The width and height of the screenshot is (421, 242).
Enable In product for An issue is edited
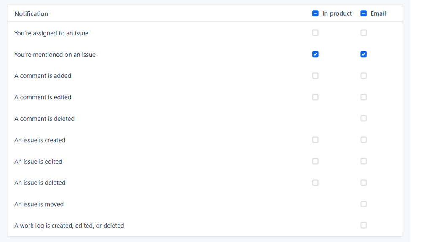tap(315, 161)
